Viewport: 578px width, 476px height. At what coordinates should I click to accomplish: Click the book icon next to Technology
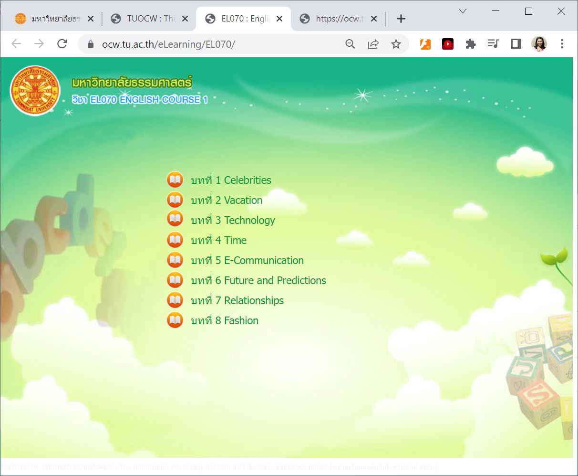tap(175, 220)
